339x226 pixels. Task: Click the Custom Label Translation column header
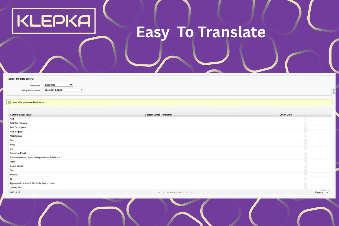[158, 115]
